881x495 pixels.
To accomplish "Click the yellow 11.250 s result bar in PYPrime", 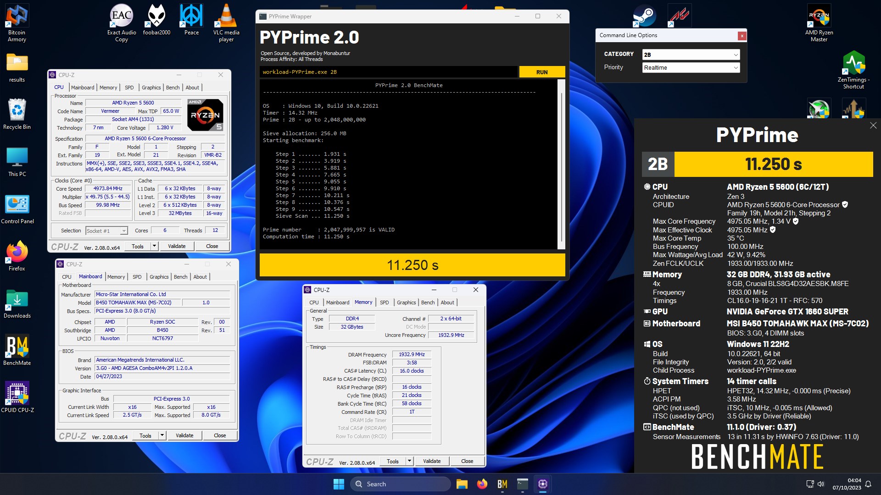I will tap(412, 265).
